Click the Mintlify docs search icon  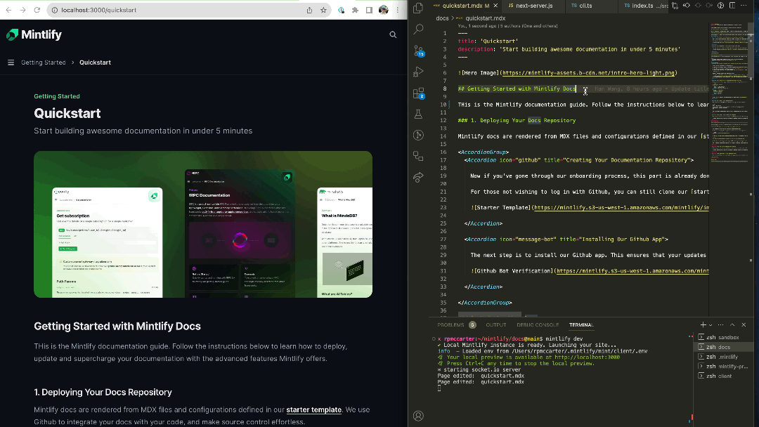click(x=393, y=34)
